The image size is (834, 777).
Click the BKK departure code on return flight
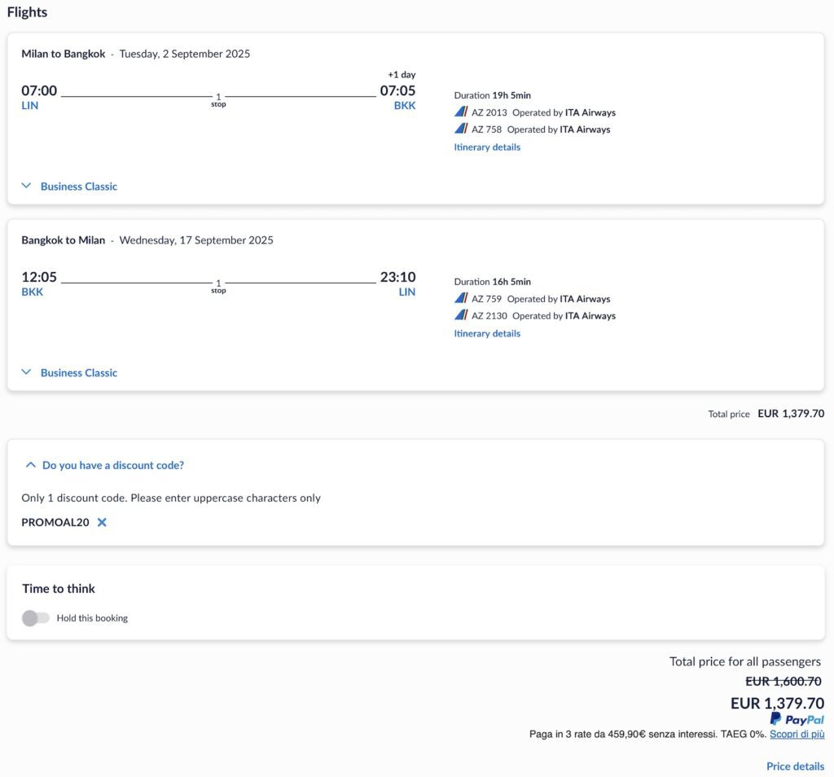[x=33, y=292]
